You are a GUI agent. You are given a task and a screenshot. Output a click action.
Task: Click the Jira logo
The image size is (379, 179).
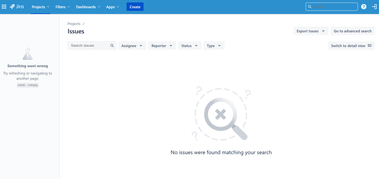(x=17, y=7)
